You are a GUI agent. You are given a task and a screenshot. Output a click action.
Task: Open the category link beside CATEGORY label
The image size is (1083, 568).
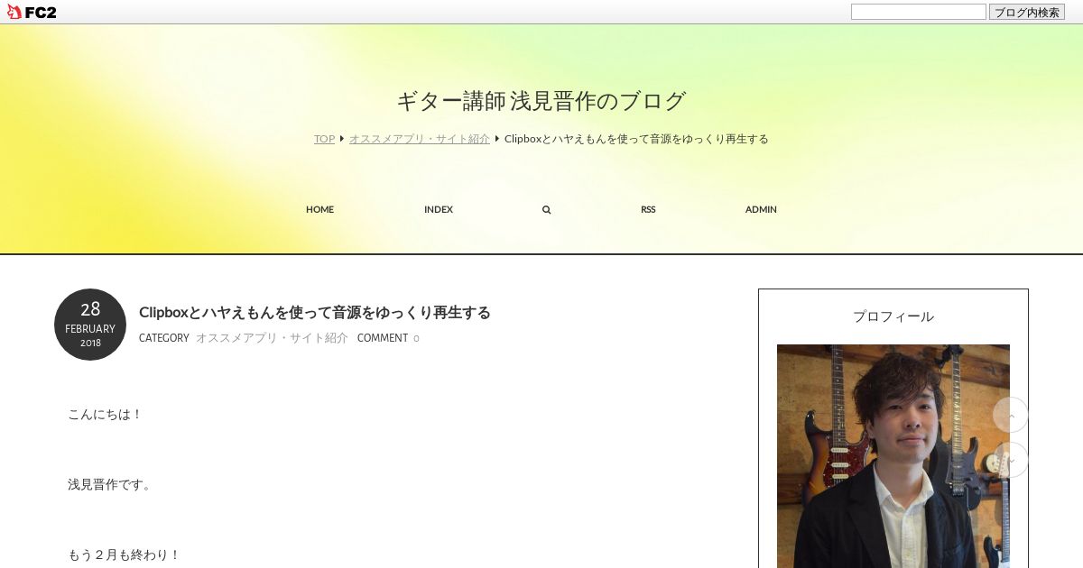[272, 338]
